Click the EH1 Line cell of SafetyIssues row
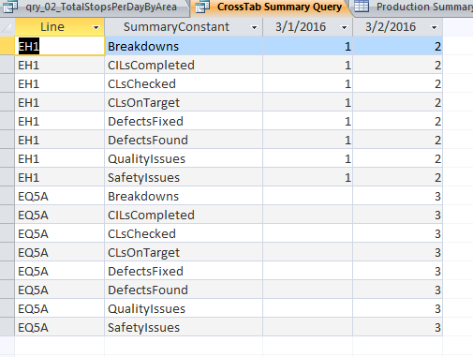 (x=59, y=177)
